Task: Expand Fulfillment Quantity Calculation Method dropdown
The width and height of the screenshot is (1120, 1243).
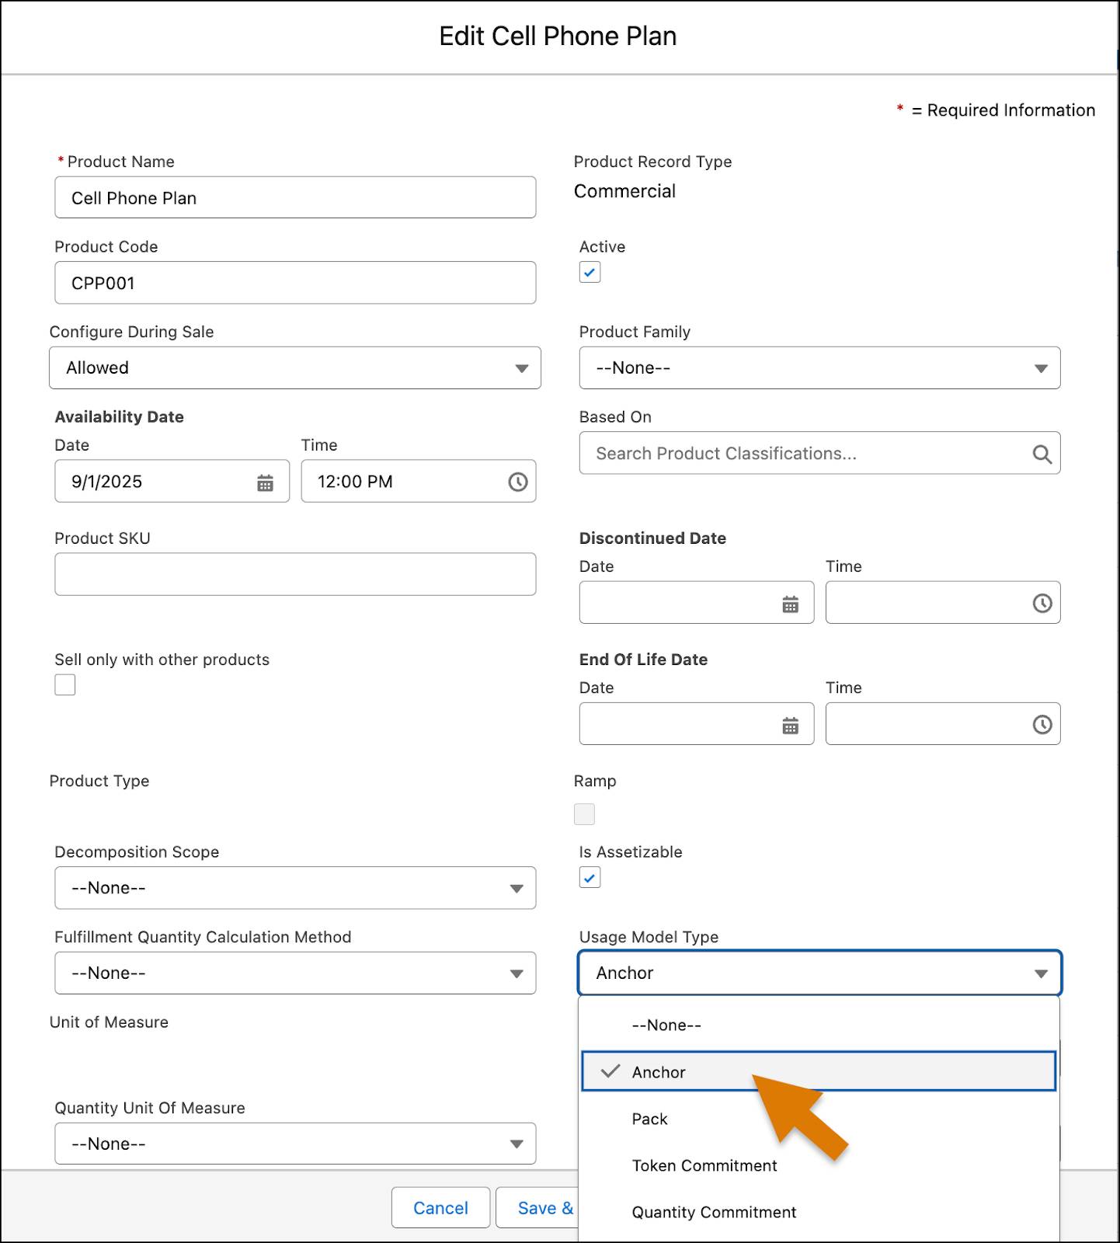Action: click(x=295, y=973)
